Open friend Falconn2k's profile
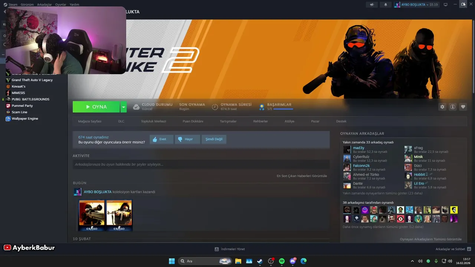Screen dimensions: 475x267 click(361, 166)
